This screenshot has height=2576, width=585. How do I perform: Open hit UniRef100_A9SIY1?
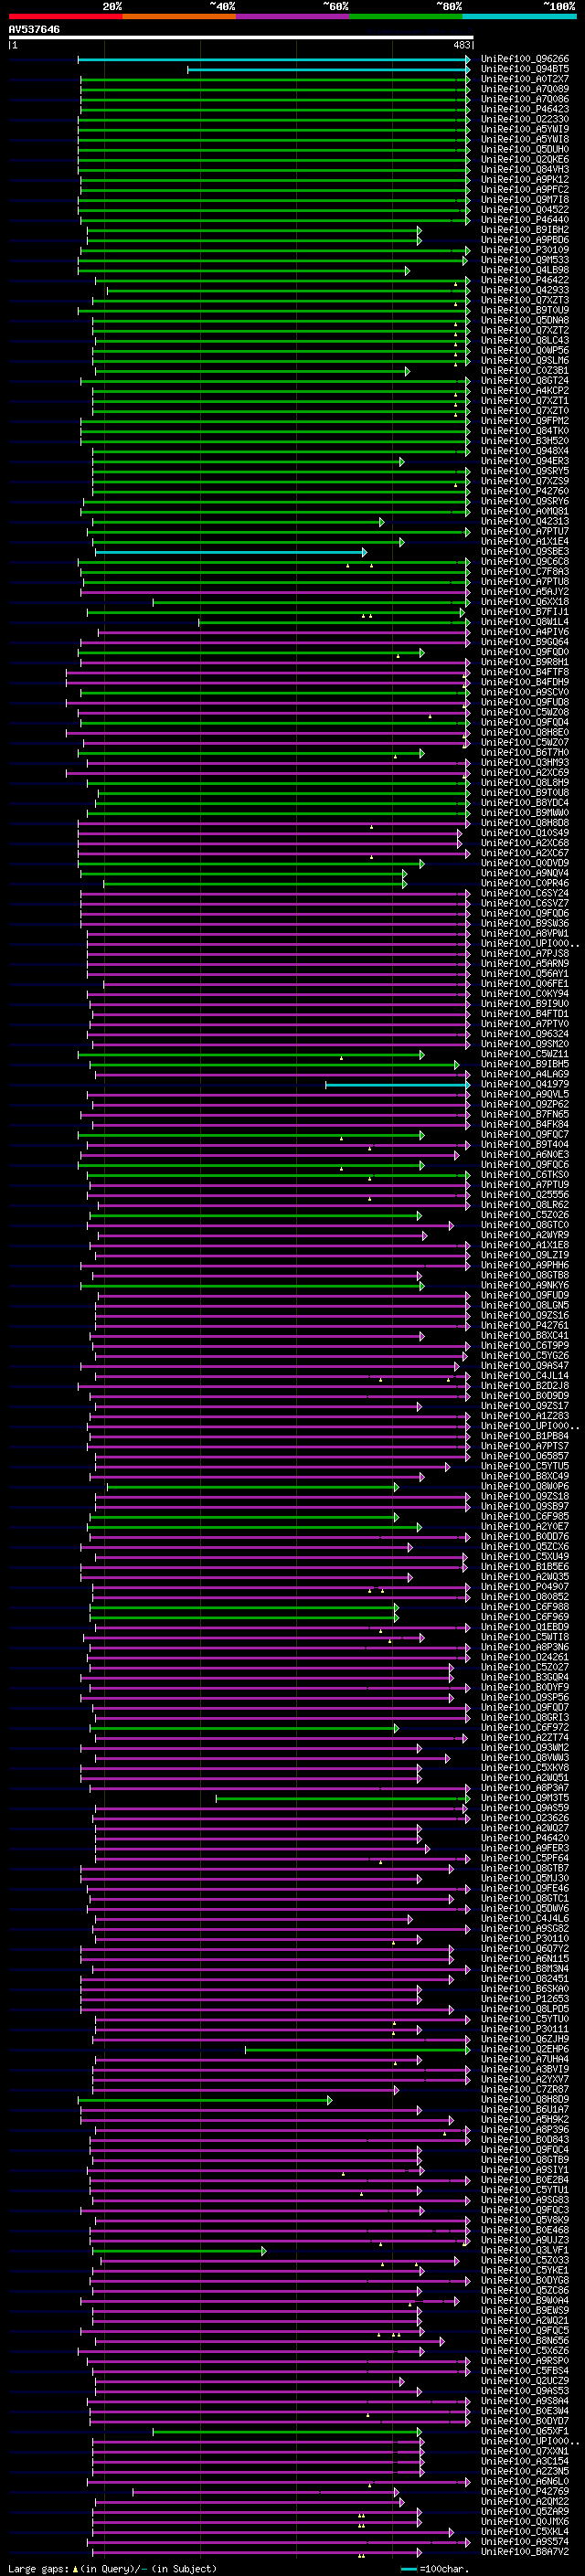524,2171
